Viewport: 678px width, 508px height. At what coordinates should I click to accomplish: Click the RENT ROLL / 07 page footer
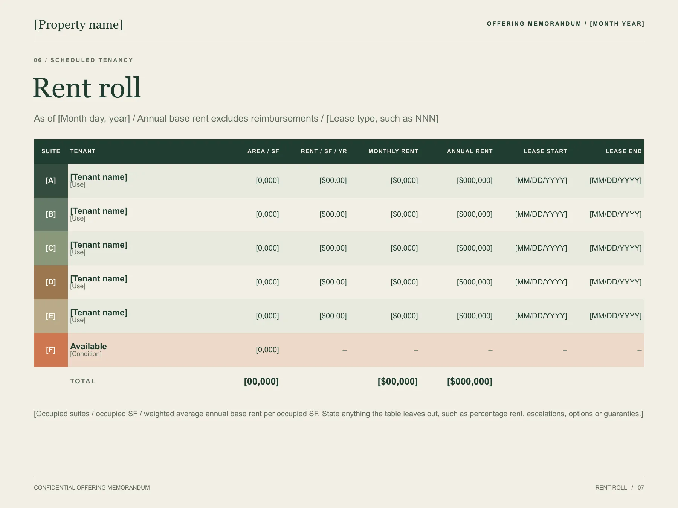click(x=620, y=488)
